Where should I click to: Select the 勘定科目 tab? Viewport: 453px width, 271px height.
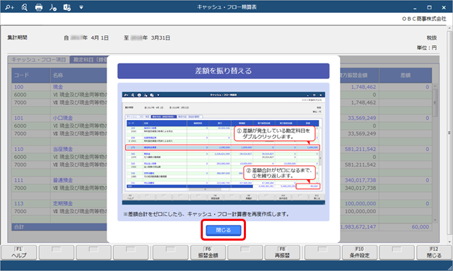tap(89, 60)
